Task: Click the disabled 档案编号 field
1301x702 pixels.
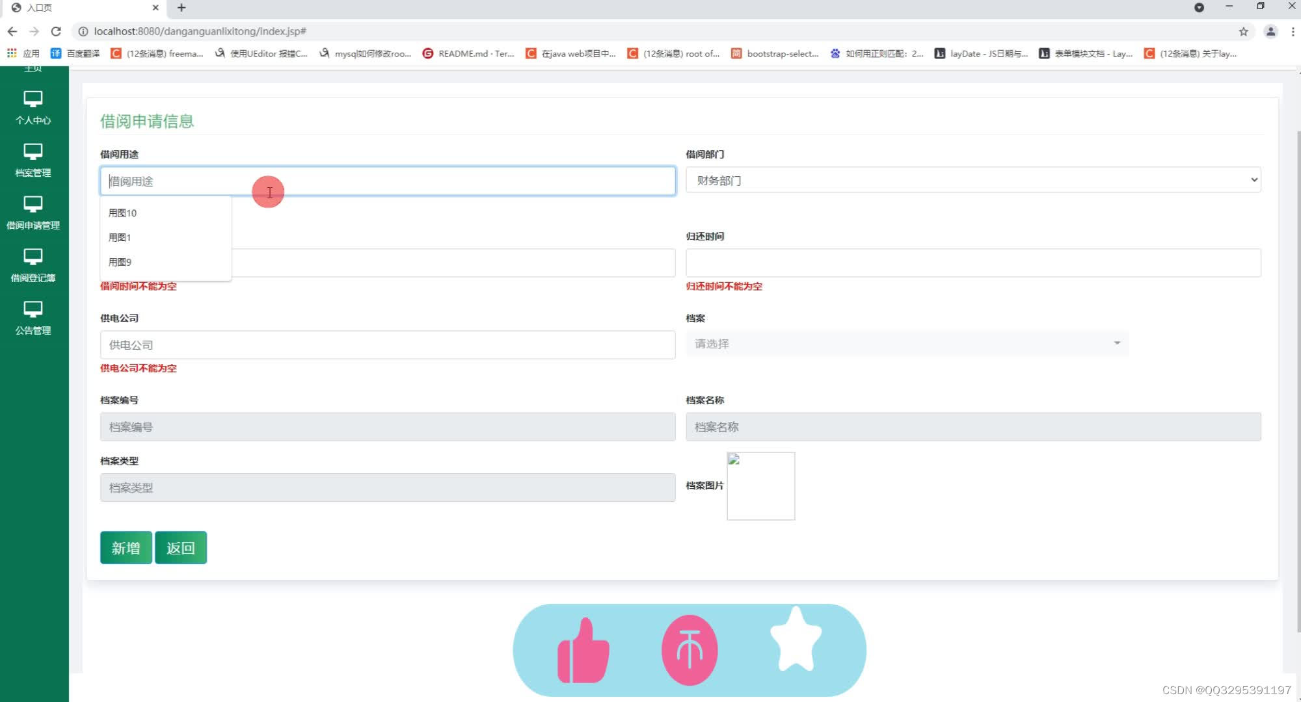Action: 388,426
